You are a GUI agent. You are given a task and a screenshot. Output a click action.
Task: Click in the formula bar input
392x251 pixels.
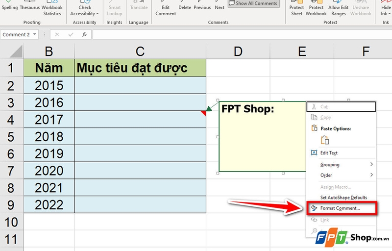242,34
